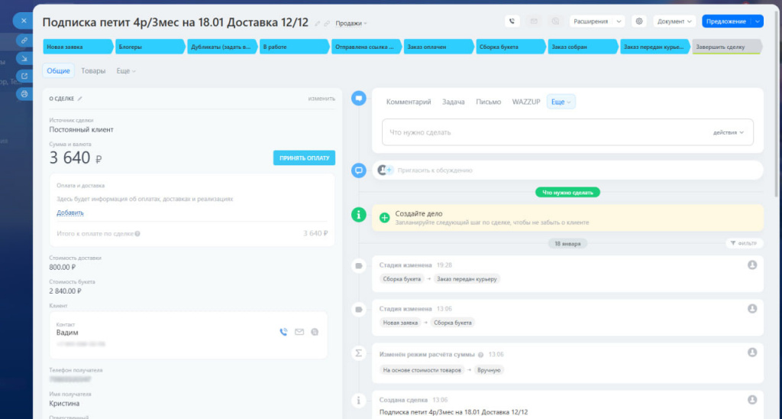Email contact Вадим via envelope icon
The height and width of the screenshot is (419, 782).
[x=299, y=332]
